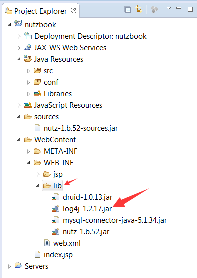Select Deployment Descriptor: nutzbook label

(x=90, y=36)
